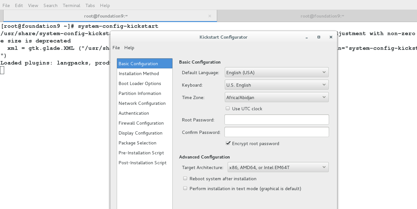This screenshot has height=209, width=417.
Task: Expand the Time Zone dropdown
Action: 277,97
